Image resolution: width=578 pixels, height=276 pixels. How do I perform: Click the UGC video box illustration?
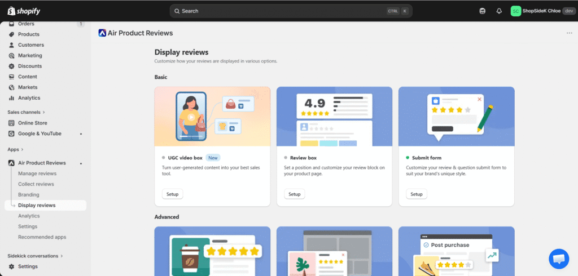(x=212, y=116)
